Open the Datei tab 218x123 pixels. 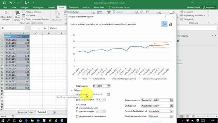pos(5,8)
